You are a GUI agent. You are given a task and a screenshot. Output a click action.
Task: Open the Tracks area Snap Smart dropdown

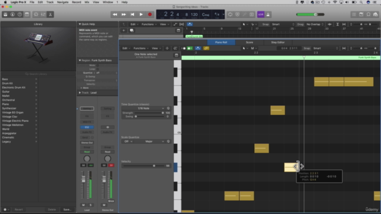pyautogui.click(x=283, y=24)
